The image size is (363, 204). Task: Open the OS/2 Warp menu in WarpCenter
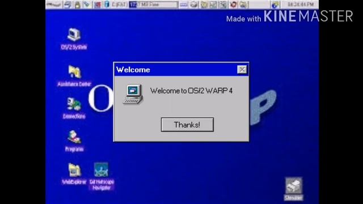pos(54,5)
